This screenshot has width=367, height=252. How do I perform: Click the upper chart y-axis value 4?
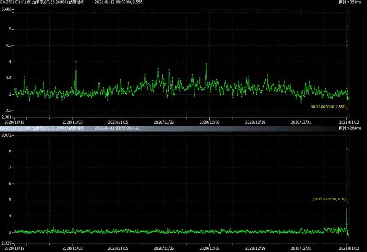pyautogui.click(x=10, y=62)
